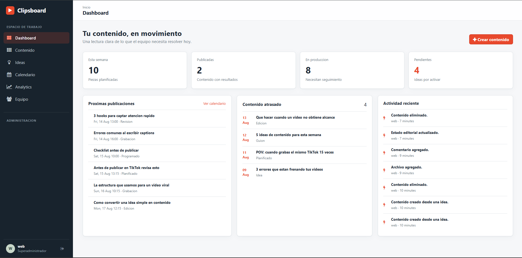Screen dimensions: 522x258
Task: Open 'POV: cuando grabas el mismo TikTok 15 veces'
Action: 305,155
